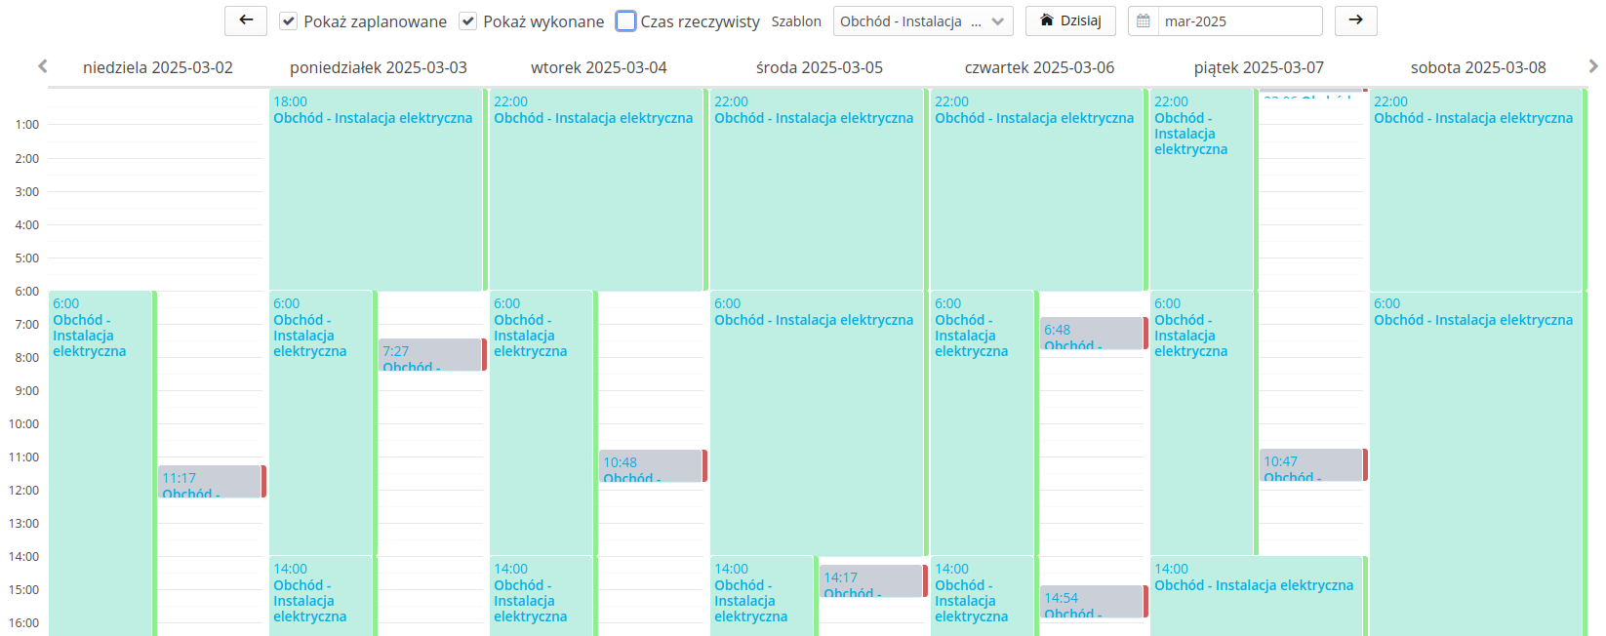The width and height of the screenshot is (1606, 636).
Task: Open the 10:47 executed event on Friday
Action: click(1311, 465)
